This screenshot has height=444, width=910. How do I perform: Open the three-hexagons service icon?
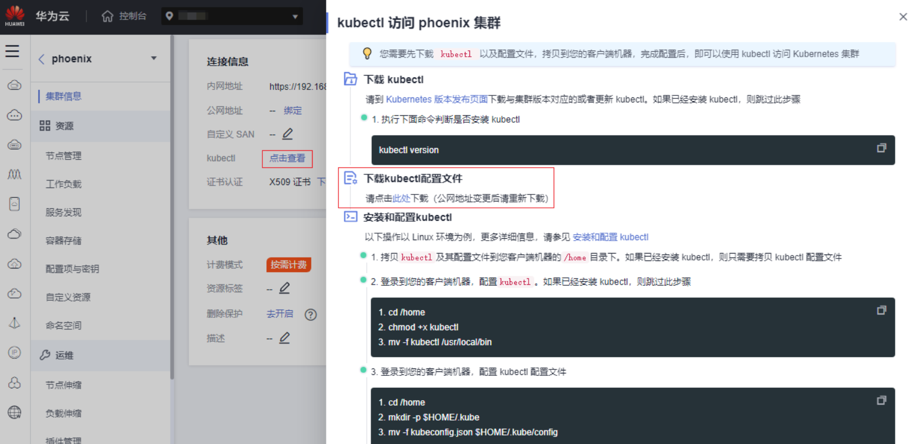click(14, 382)
